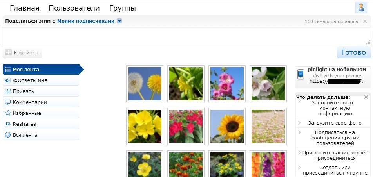373x177 pixels.
Task: Click the Моя лента list icon
Action: [x=8, y=70]
